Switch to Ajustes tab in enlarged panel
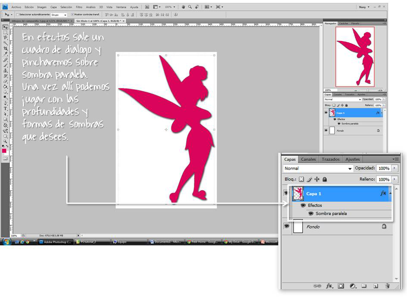Viewport: 407px width, 297px height. 352,159
